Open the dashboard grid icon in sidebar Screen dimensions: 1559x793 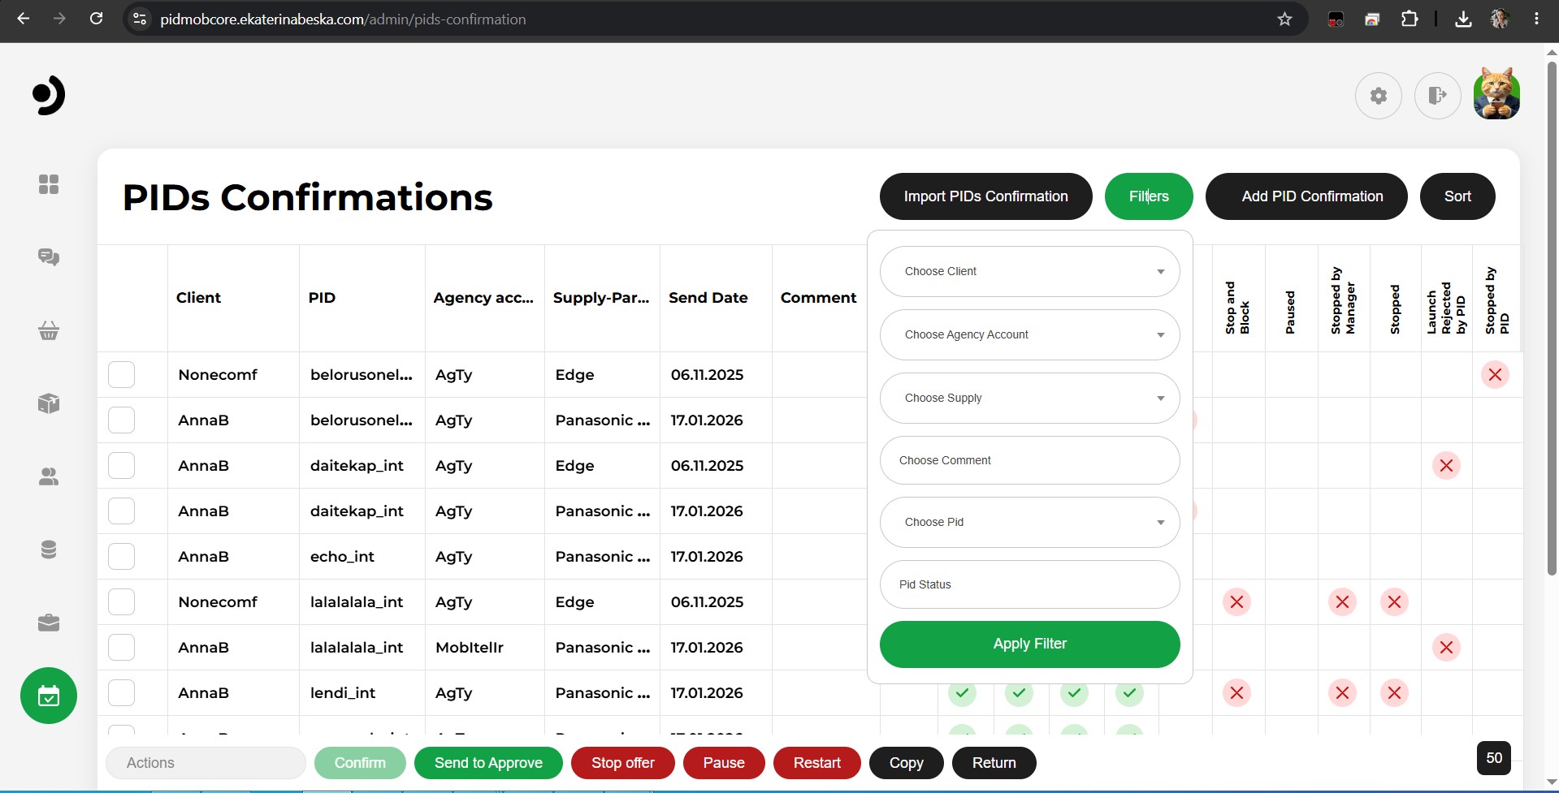[x=49, y=184]
